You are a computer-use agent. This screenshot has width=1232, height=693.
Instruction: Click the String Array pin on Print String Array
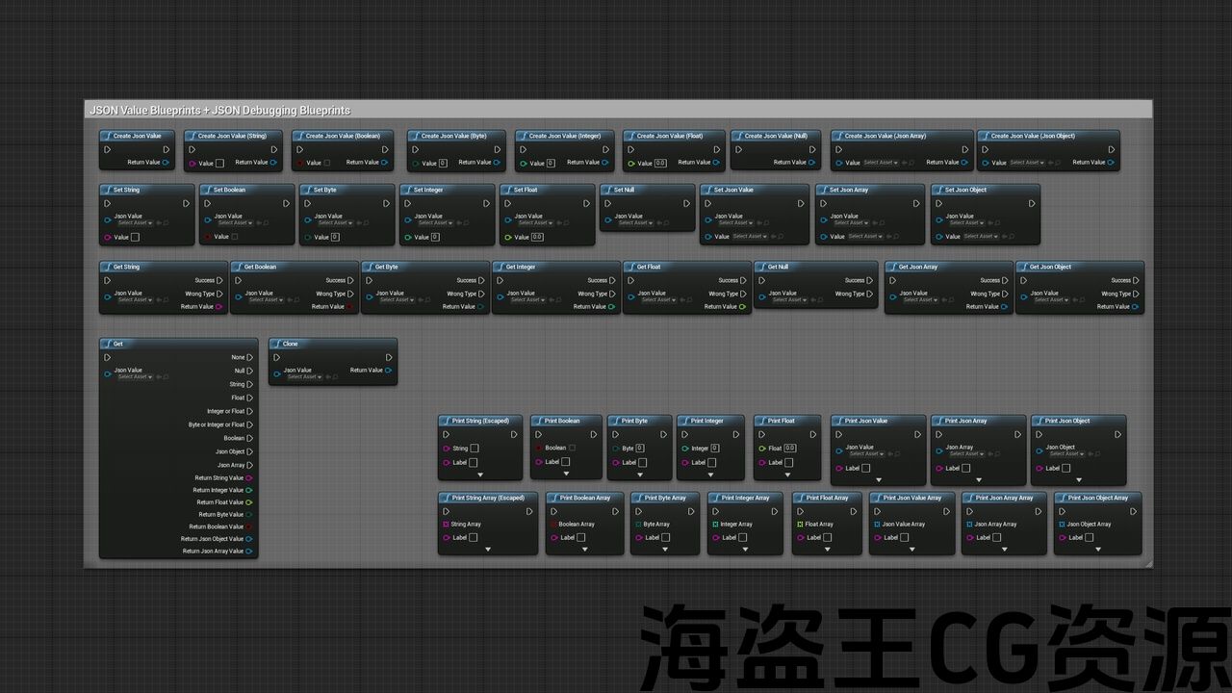tap(446, 525)
